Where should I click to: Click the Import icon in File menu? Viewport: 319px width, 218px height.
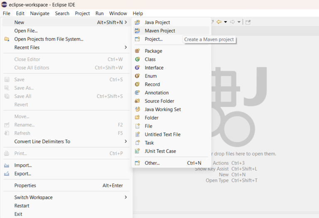tap(7, 165)
